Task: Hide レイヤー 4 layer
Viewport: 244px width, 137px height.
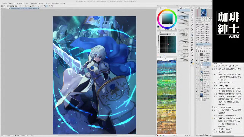Action: [x=196, y=79]
